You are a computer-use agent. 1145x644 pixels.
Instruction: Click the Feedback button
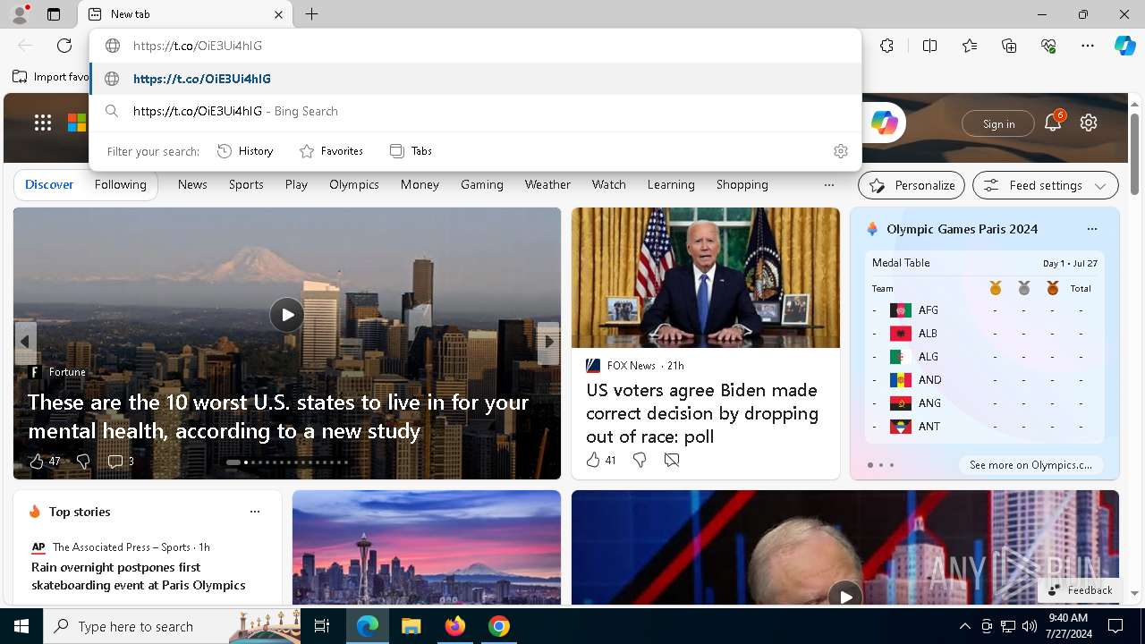pyautogui.click(x=1079, y=590)
